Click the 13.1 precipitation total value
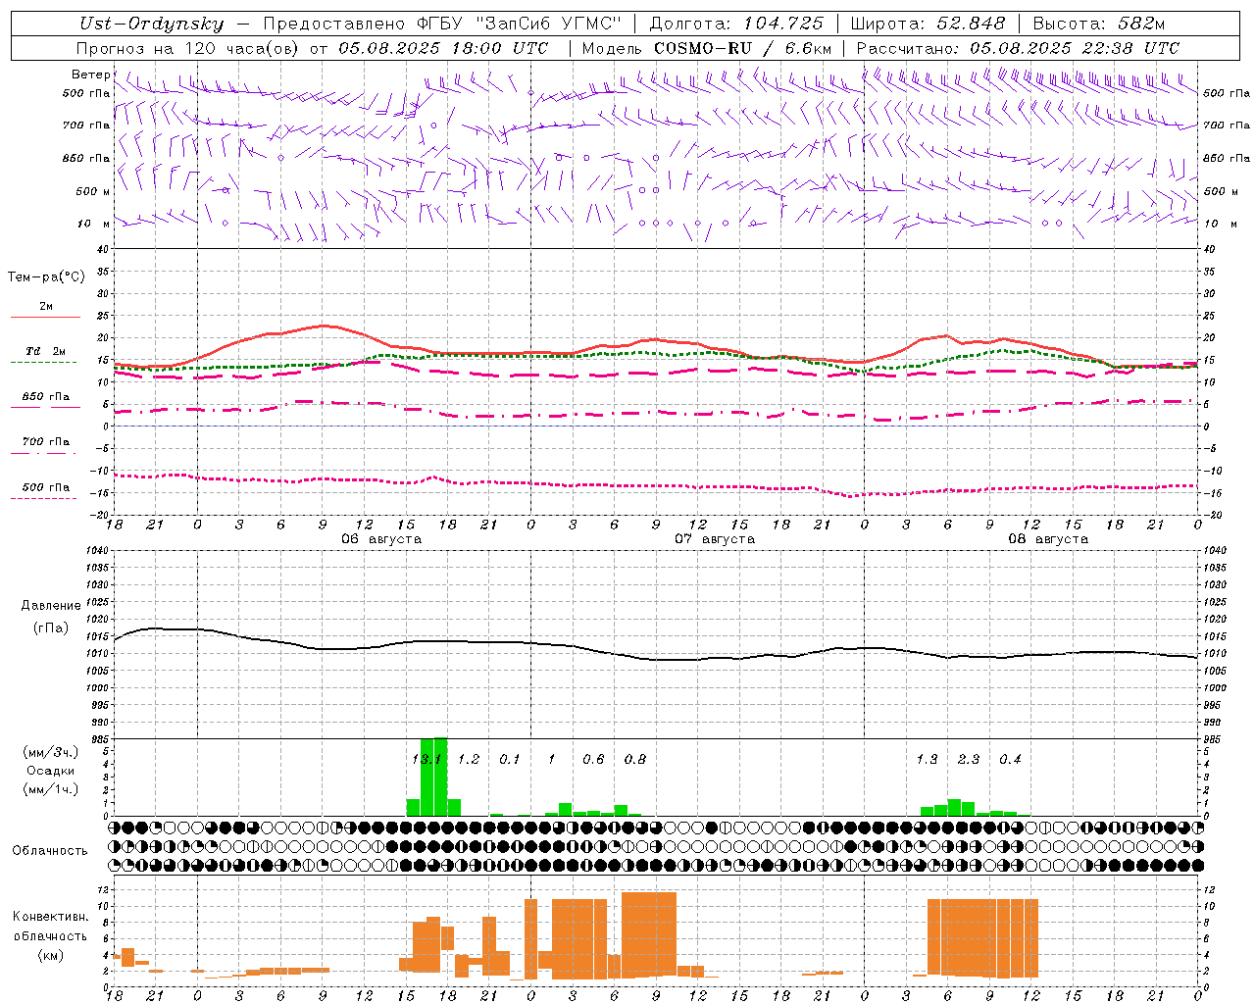The height and width of the screenshot is (1004, 1255). pos(427,759)
